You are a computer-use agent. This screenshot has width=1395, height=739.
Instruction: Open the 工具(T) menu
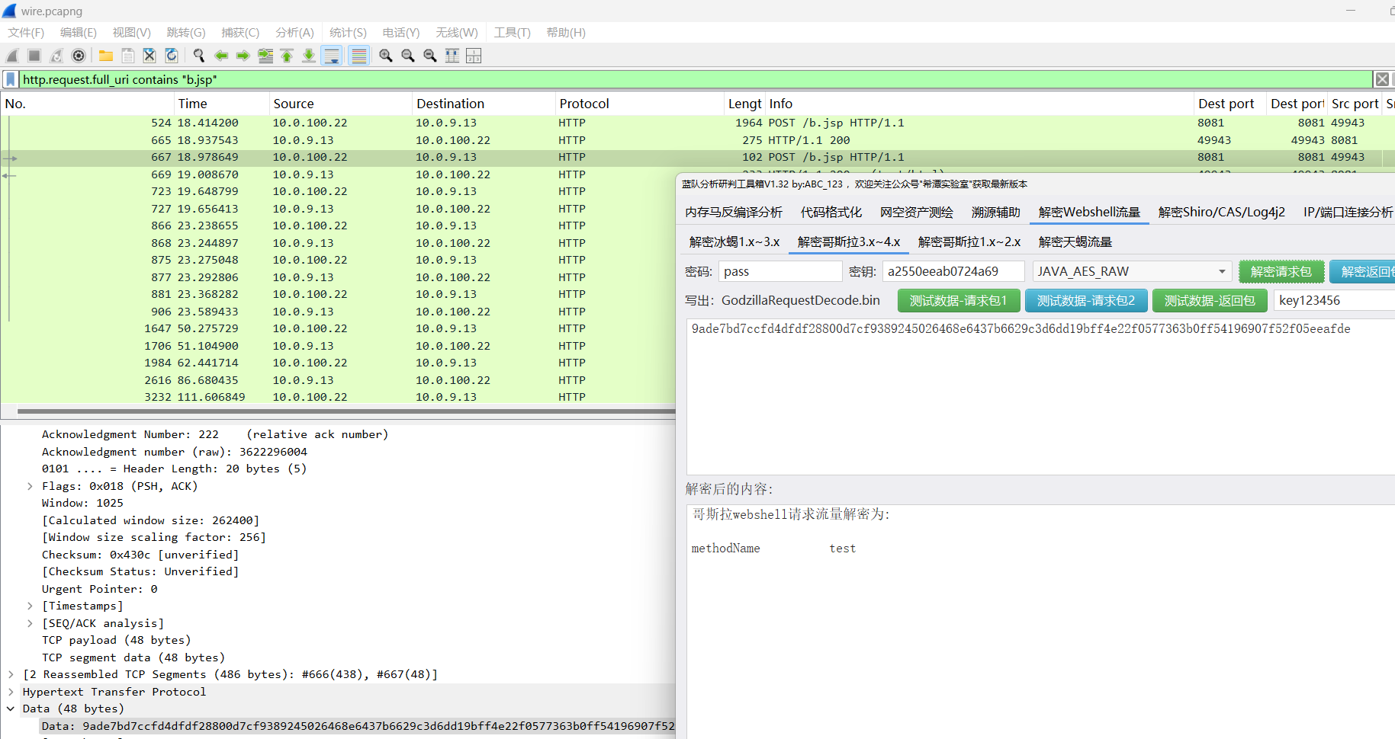click(x=513, y=33)
